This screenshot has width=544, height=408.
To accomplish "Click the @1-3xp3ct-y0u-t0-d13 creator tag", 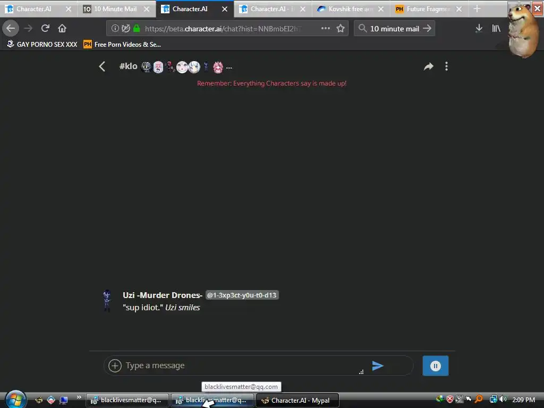I will (242, 295).
